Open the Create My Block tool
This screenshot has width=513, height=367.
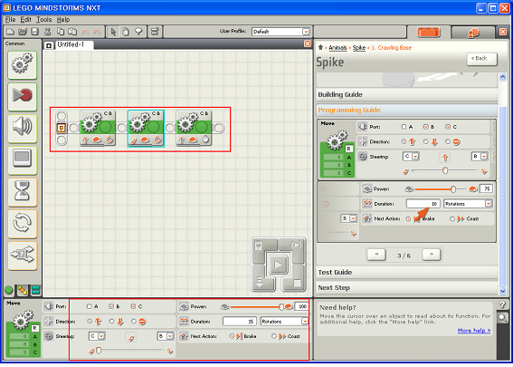coord(155,32)
